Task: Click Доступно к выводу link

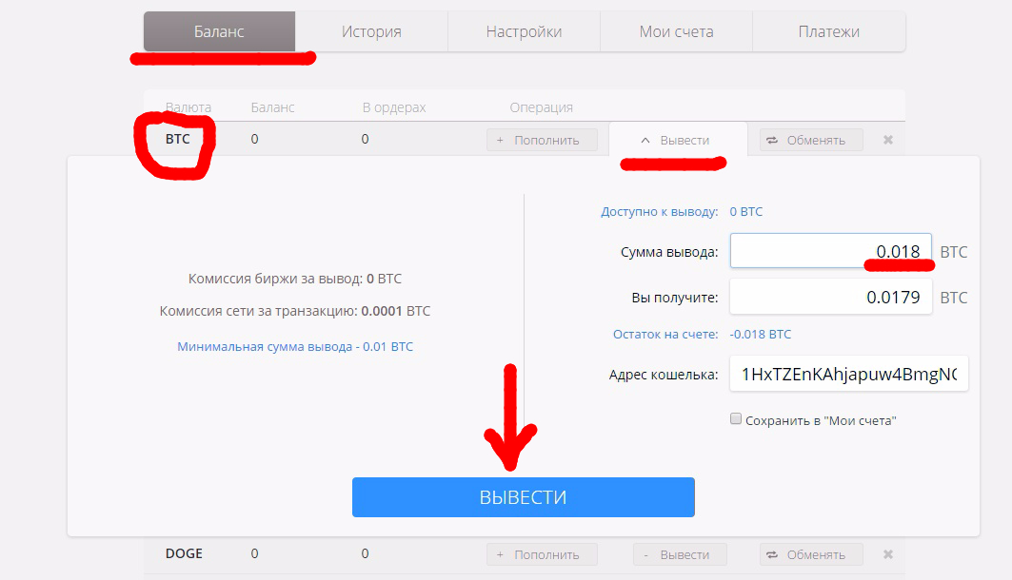Action: pyautogui.click(x=660, y=211)
